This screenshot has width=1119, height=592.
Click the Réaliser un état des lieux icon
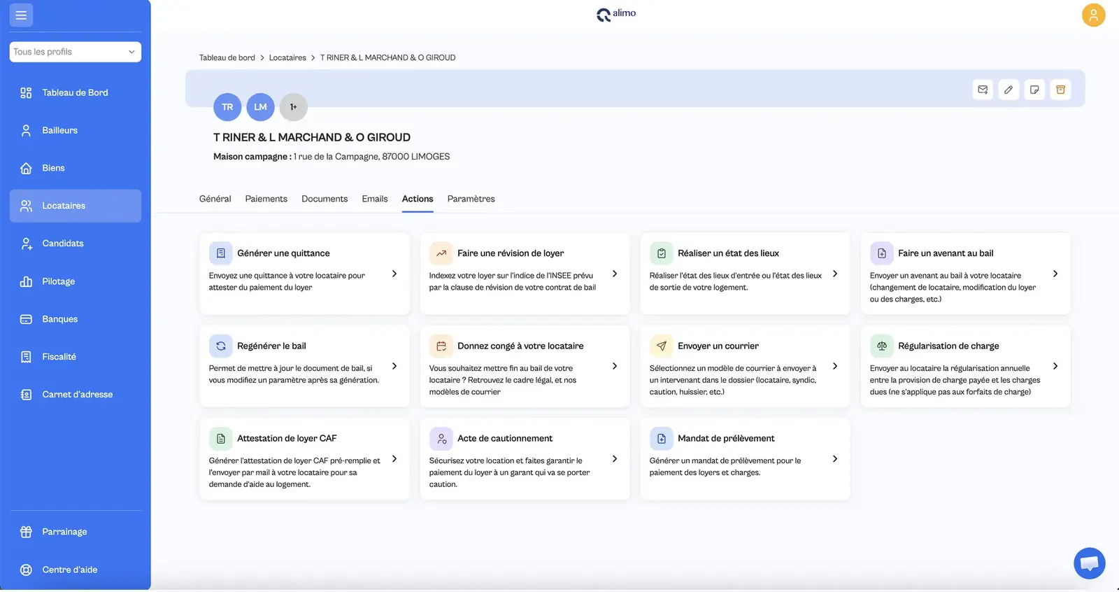(661, 253)
